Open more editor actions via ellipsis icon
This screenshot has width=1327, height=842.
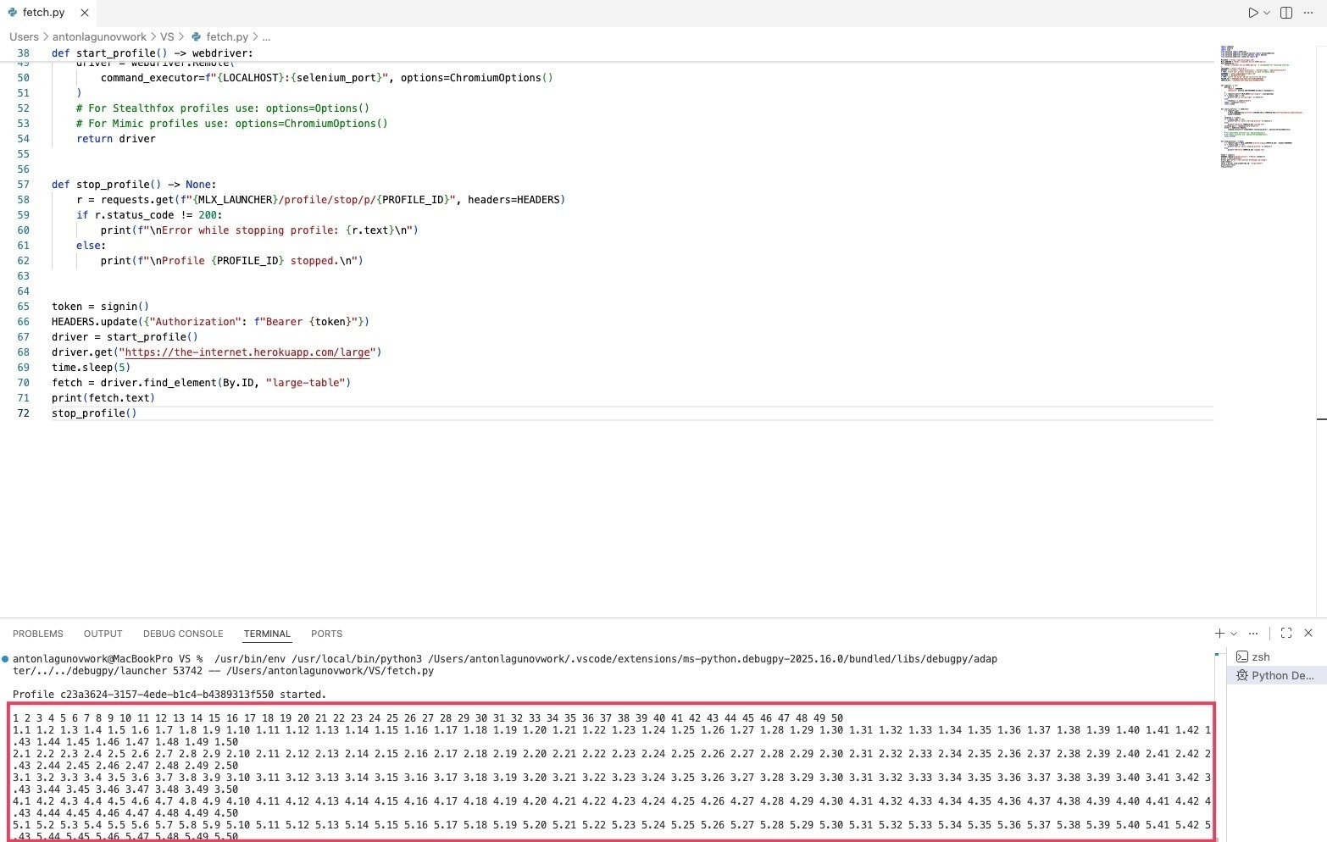[x=1308, y=13]
